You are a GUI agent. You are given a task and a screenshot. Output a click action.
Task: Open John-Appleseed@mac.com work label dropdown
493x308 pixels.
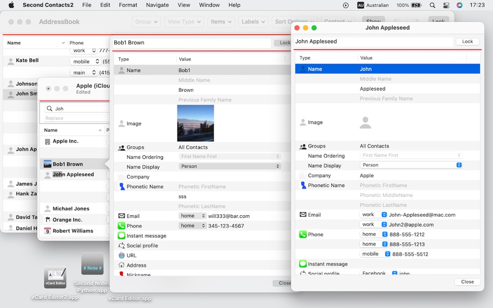374,215
